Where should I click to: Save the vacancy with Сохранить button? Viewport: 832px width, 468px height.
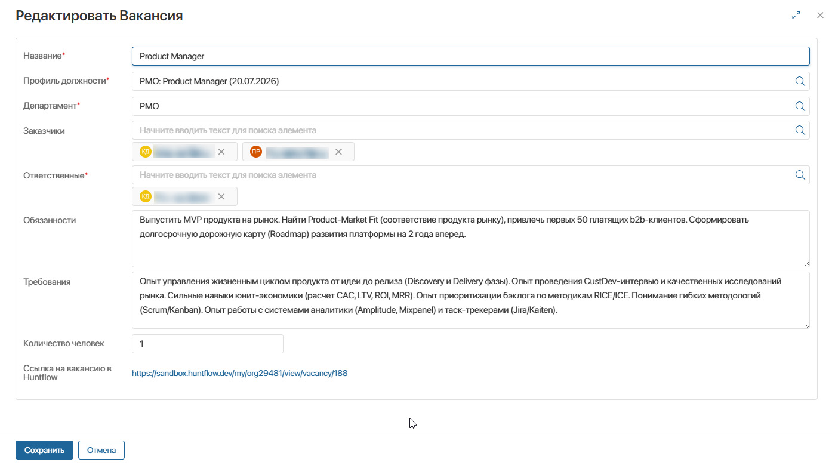tap(44, 450)
